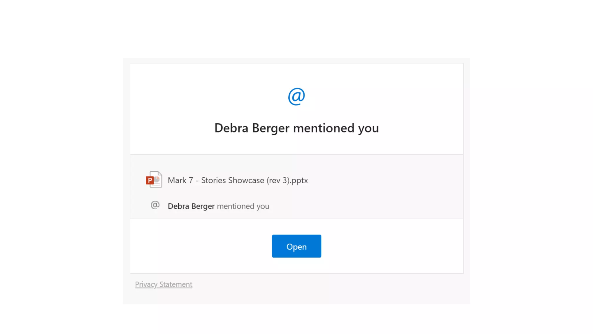Image resolution: width=593 pixels, height=334 pixels.
Task: Click 'you' at end of main heading
Action: click(x=368, y=128)
